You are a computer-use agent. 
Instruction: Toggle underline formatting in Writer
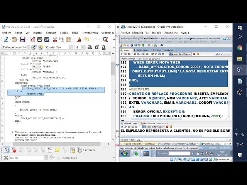tap(103, 47)
